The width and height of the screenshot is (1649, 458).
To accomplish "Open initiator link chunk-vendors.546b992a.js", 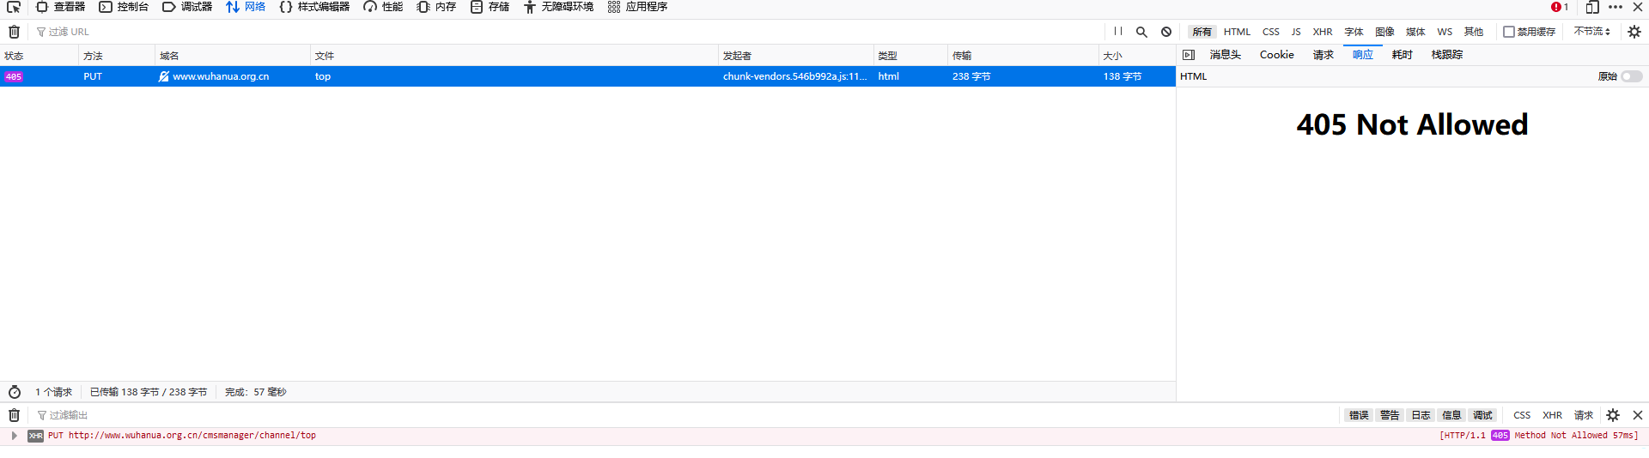I will (x=795, y=76).
